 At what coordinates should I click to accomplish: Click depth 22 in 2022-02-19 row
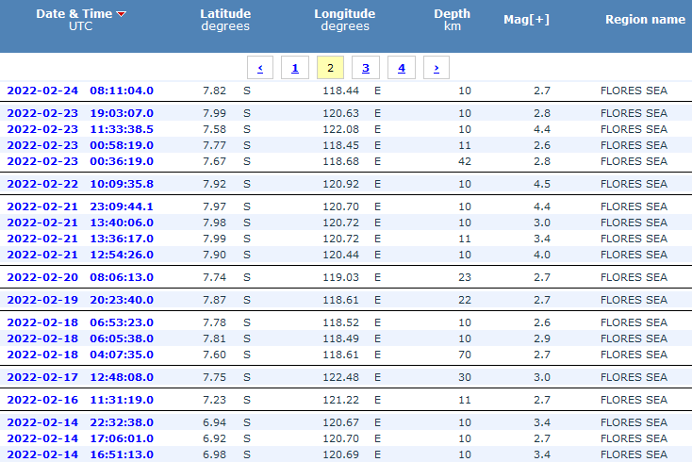tap(465, 300)
